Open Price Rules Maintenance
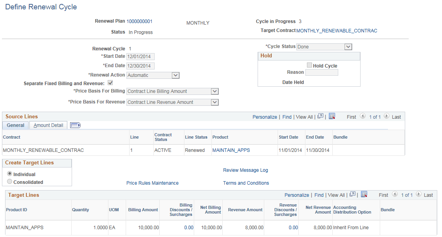 click(x=152, y=183)
